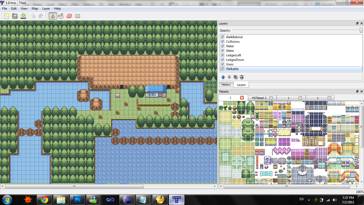The height and width of the screenshot is (205, 364).
Task: Float the Tilesets panel
Action: tap(357, 91)
